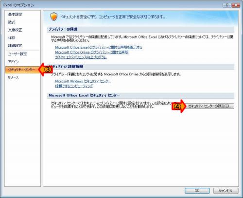Click セキュリティ センターの設定 button
This screenshot has width=243, height=198.
click(209, 106)
